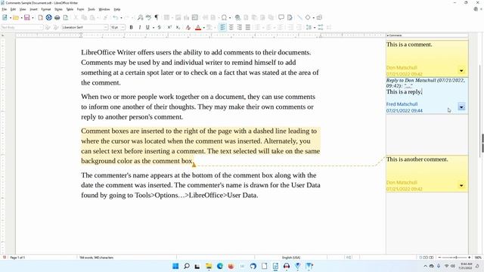Open the Help menu

[x=117, y=9]
